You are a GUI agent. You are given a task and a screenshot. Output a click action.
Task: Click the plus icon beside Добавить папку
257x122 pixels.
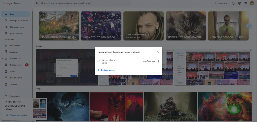click(x=99, y=70)
